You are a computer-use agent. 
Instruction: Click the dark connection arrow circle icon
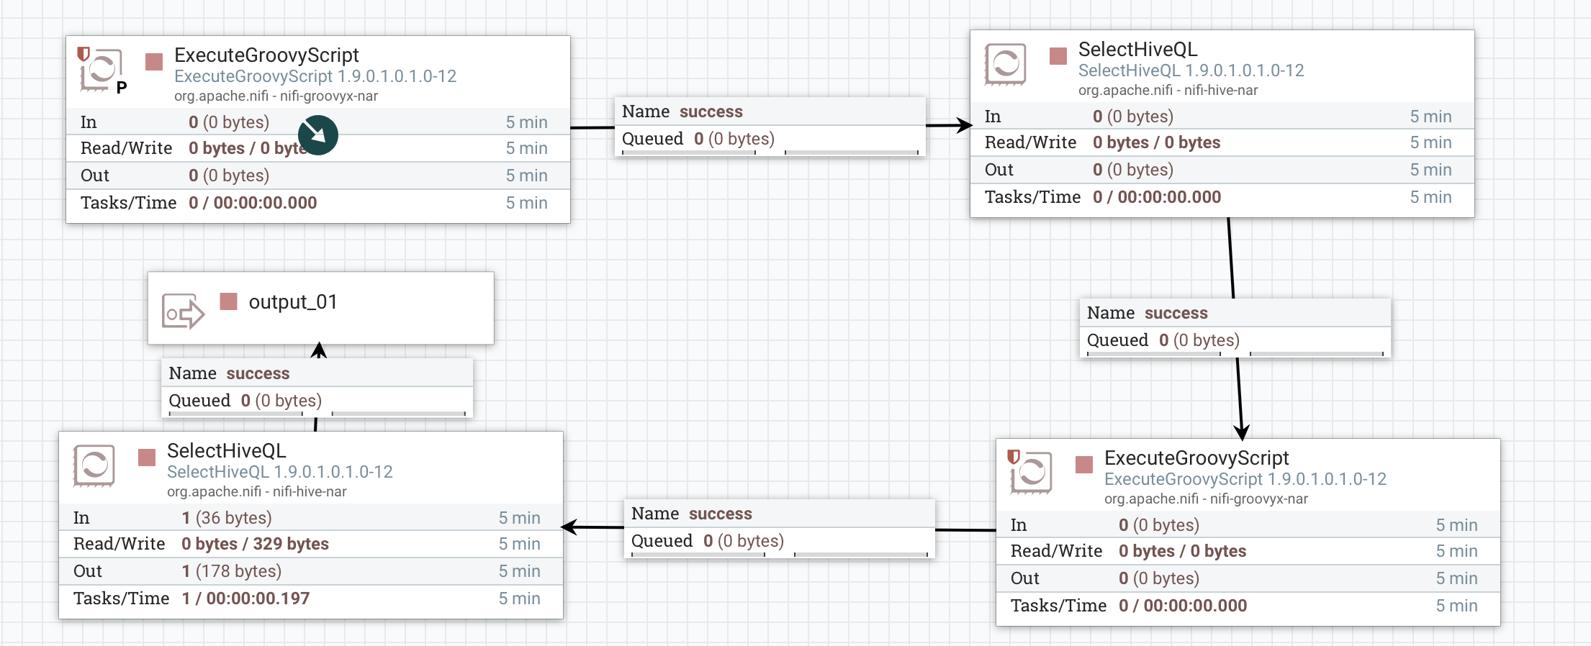(317, 135)
